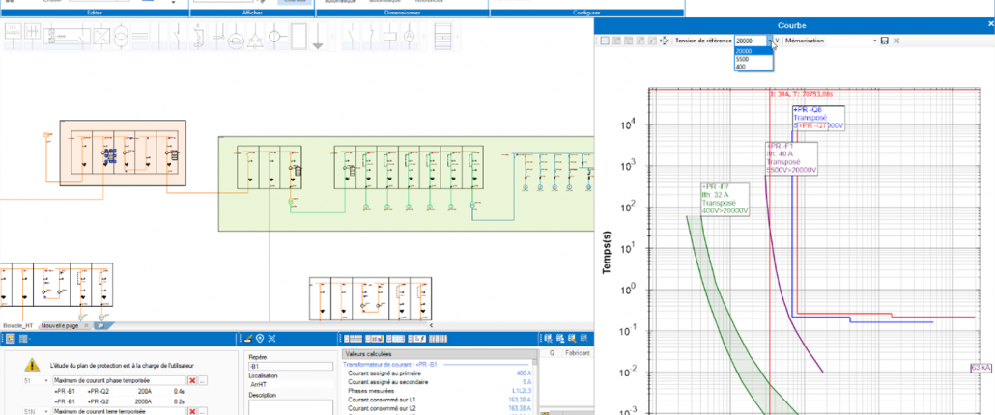Select the Phases mesurées row
This screenshot has height=415, width=995.
pos(440,390)
